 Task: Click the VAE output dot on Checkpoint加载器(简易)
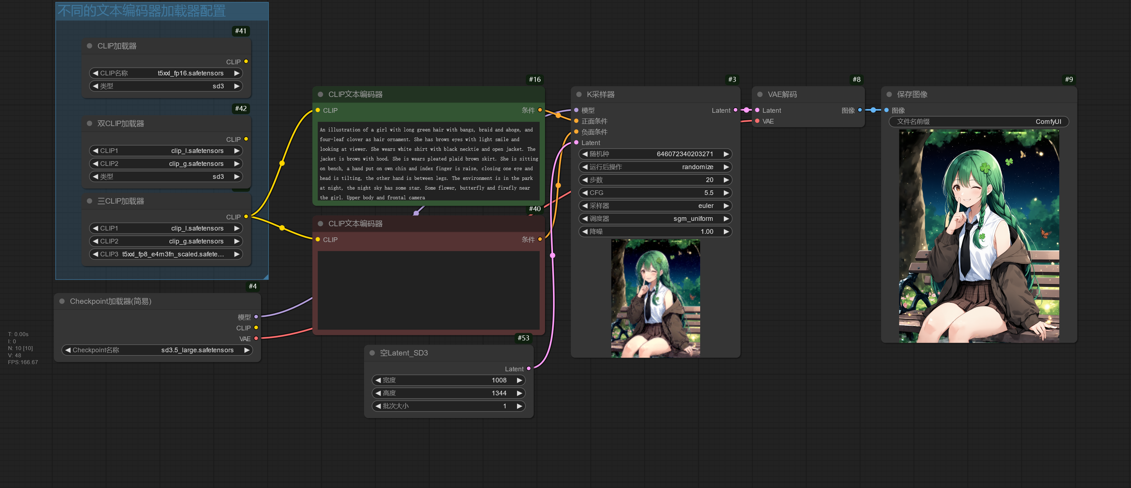[x=257, y=338]
